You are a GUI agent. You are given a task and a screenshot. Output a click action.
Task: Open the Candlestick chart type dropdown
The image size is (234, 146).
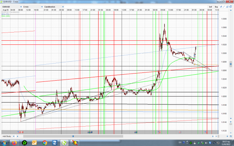[x=54, y=7]
